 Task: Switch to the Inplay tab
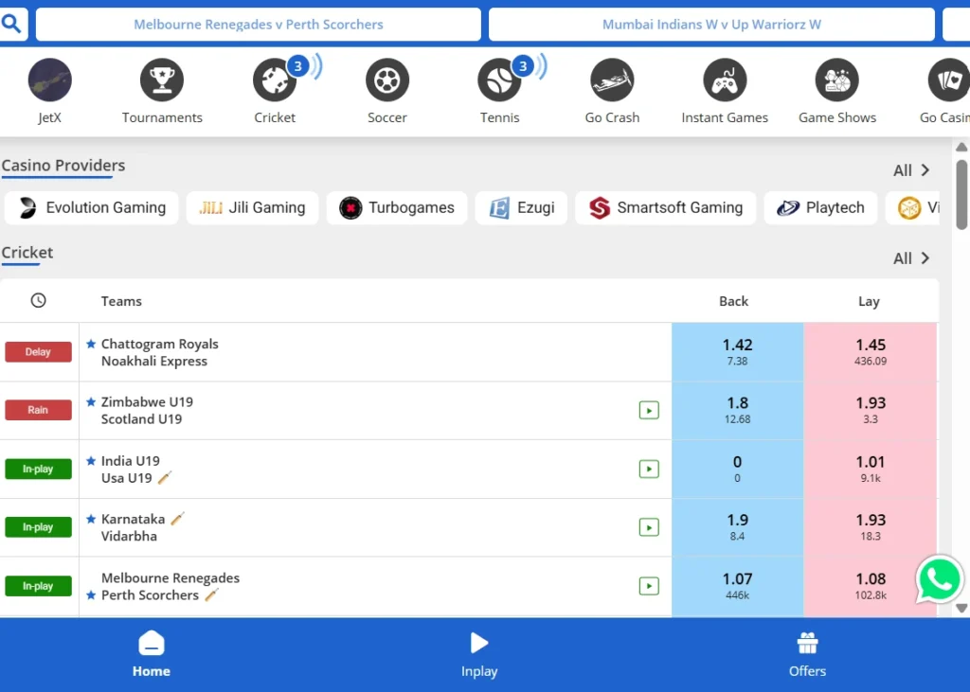coord(479,655)
